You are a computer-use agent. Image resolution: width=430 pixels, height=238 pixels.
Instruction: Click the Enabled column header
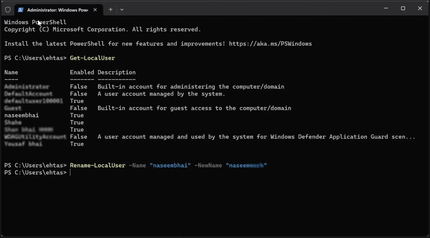[x=82, y=72]
